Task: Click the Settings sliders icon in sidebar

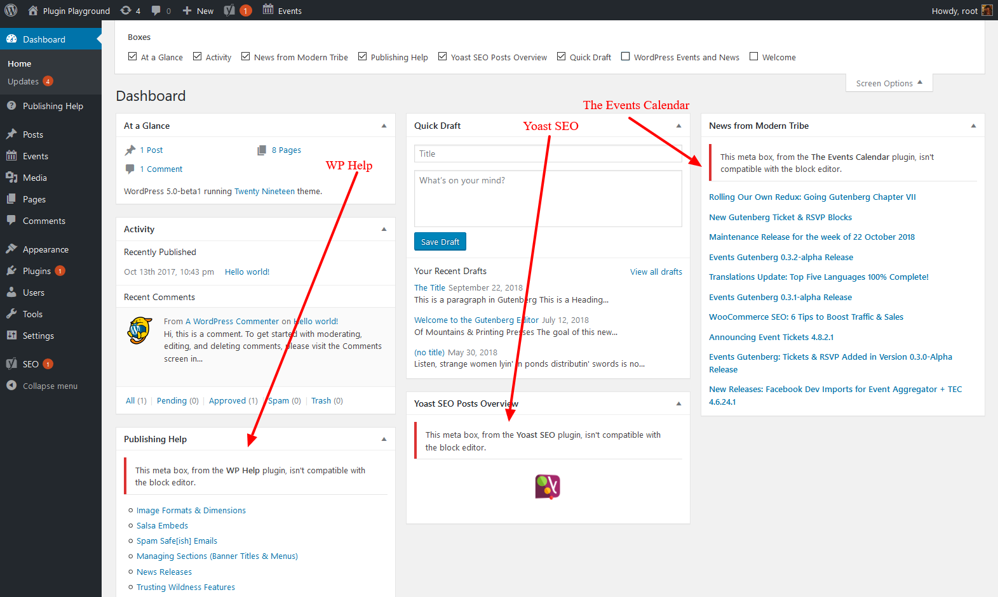Action: coord(11,335)
